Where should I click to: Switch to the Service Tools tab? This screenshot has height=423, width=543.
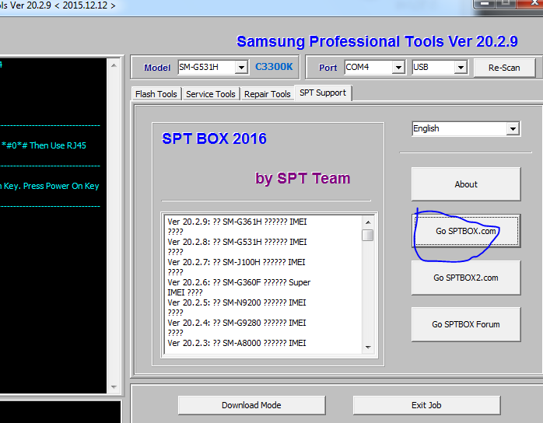coord(211,94)
